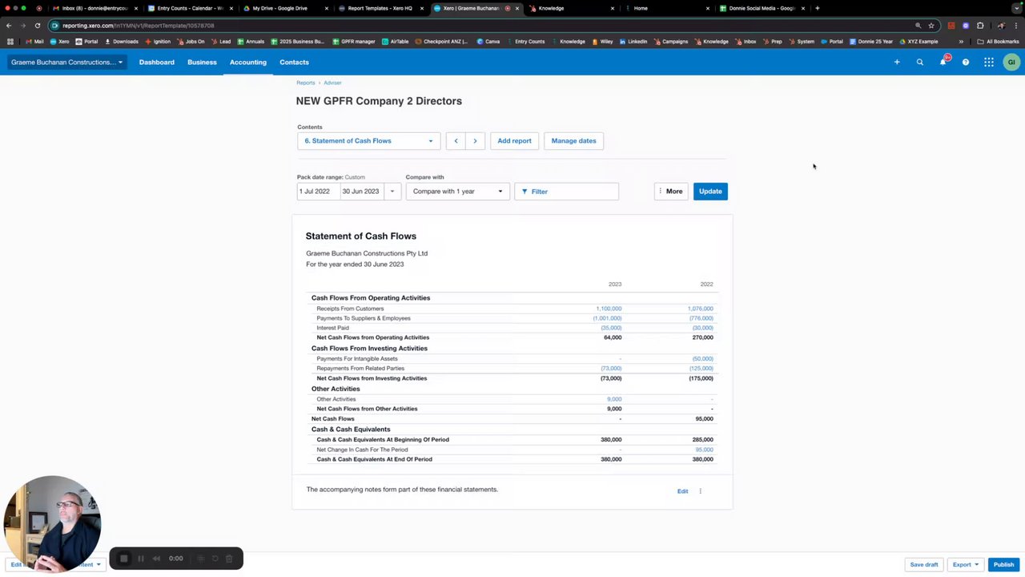This screenshot has height=577, width=1025.
Task: Go to previous report with left arrow
Action: [x=456, y=141]
